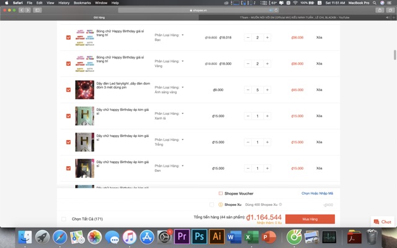This screenshot has height=248, width=397.
Task: Open Adobe Illustrator from the dock
Action: point(216,237)
